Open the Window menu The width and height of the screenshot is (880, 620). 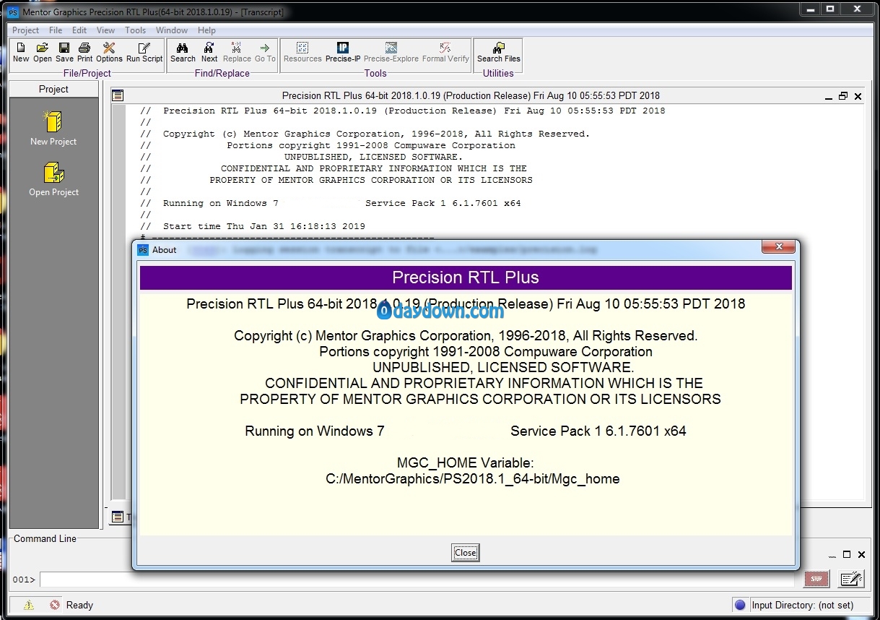172,30
